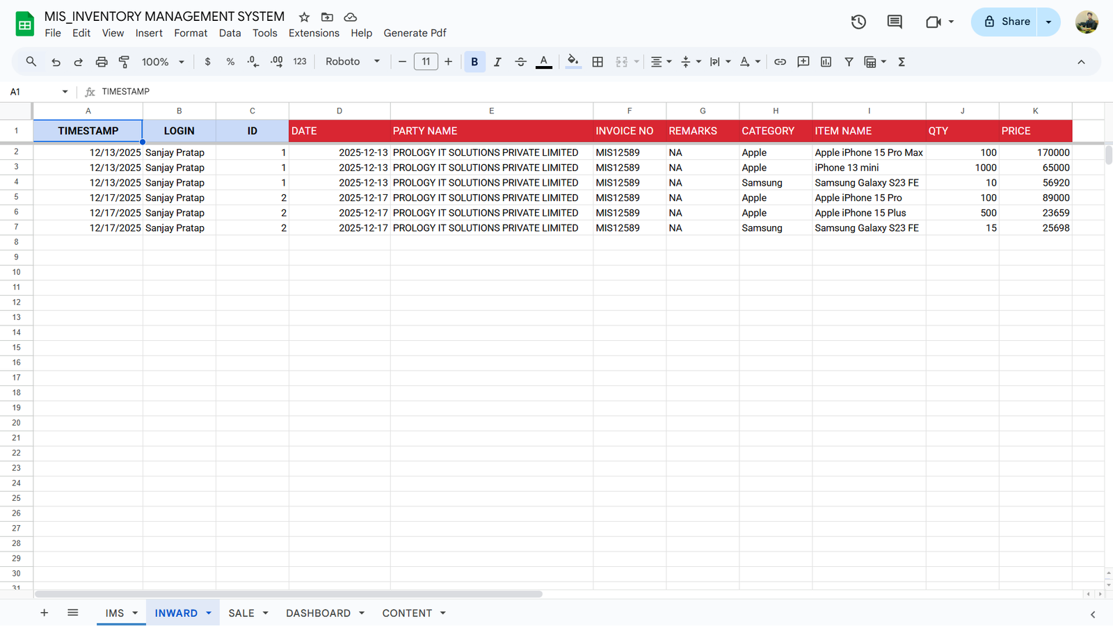Toggle strikethrough formatting
Screen dimensions: 1113x626
click(520, 62)
